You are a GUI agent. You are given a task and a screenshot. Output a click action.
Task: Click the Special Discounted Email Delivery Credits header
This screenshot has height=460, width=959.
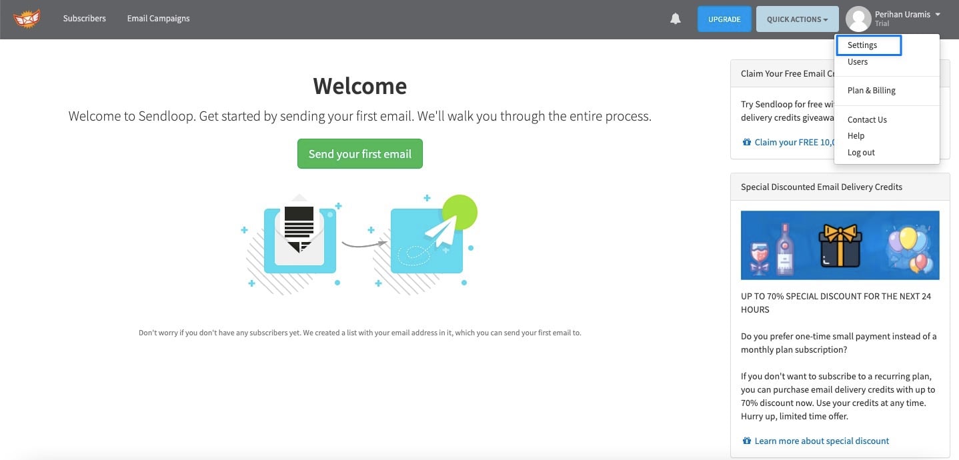coord(840,187)
